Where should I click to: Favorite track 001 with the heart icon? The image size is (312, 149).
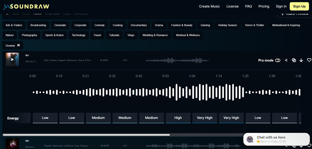point(309,60)
